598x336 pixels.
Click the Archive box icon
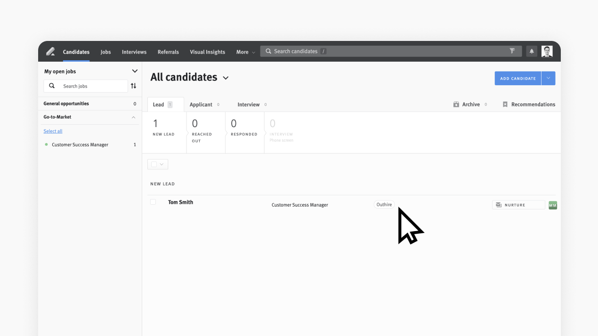click(x=456, y=104)
